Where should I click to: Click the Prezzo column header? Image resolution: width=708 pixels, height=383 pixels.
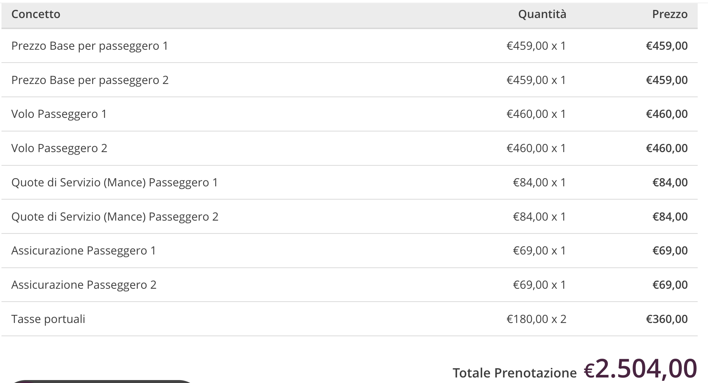coord(669,14)
